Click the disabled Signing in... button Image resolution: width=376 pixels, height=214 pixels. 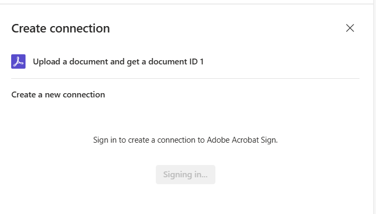(x=186, y=175)
